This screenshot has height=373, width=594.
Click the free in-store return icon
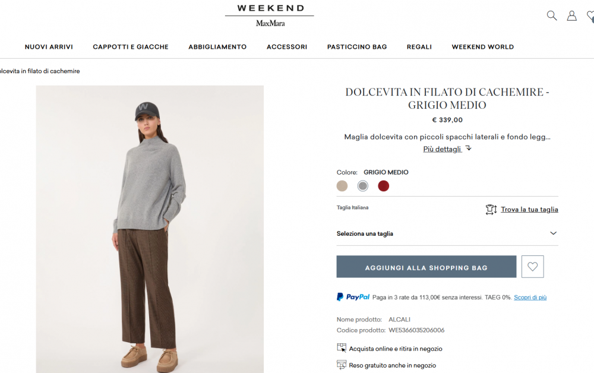[342, 365]
